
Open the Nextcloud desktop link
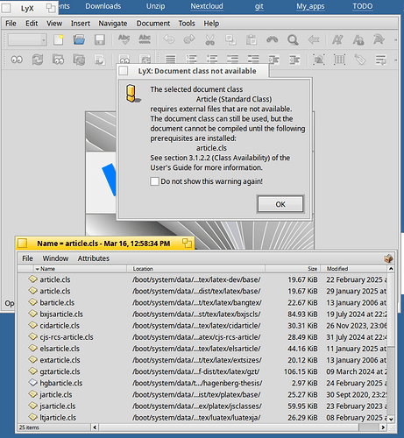coord(207,6)
